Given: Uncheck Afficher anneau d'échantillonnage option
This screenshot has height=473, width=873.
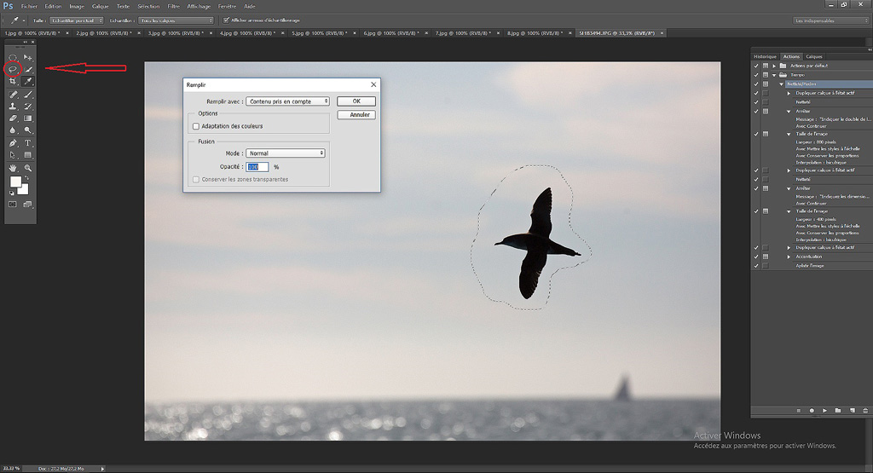Looking at the screenshot, I should [225, 20].
